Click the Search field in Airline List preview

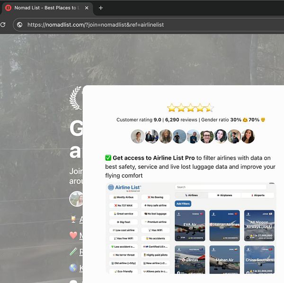point(221,187)
